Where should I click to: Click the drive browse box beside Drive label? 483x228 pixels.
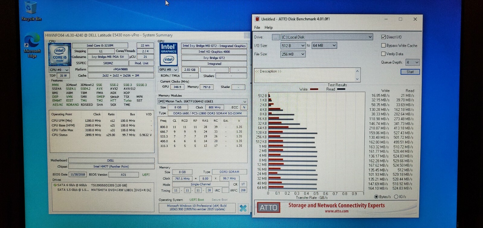[x=276, y=37]
